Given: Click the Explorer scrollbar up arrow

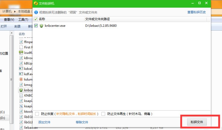Looking at the screenshot, I should (x=11, y=33).
